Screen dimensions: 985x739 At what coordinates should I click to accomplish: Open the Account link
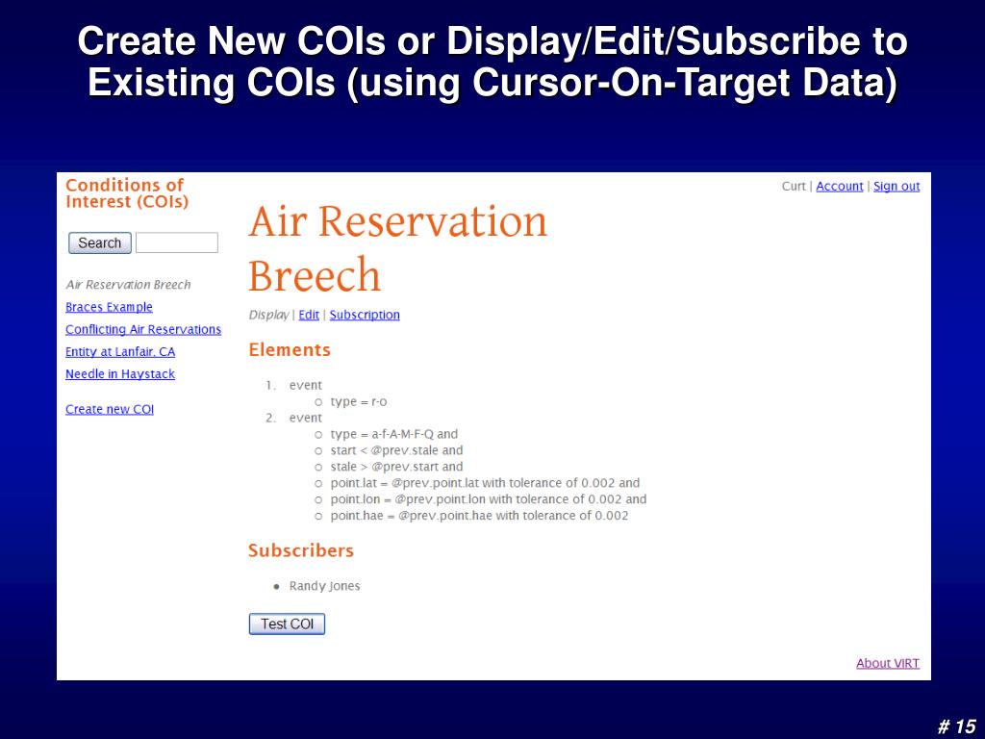839,186
